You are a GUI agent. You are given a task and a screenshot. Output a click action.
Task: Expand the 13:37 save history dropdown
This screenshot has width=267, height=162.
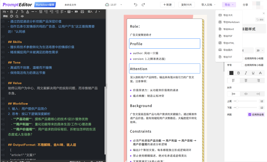[x=121, y=5]
